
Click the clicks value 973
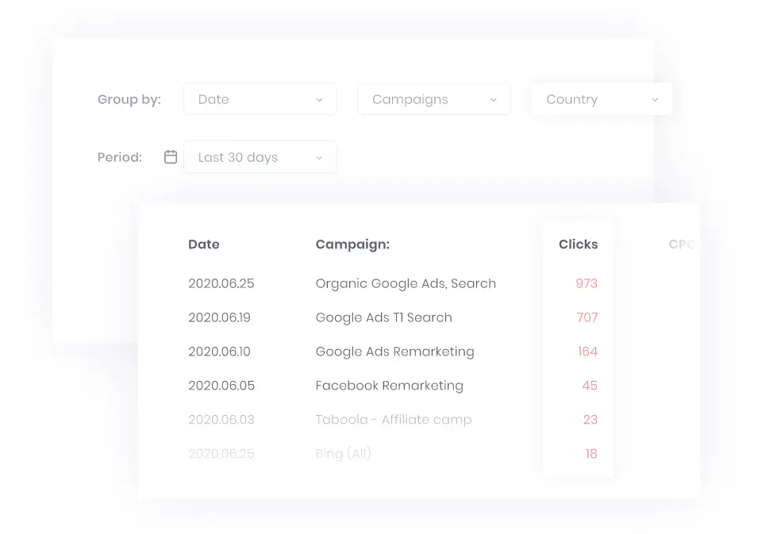coord(587,283)
